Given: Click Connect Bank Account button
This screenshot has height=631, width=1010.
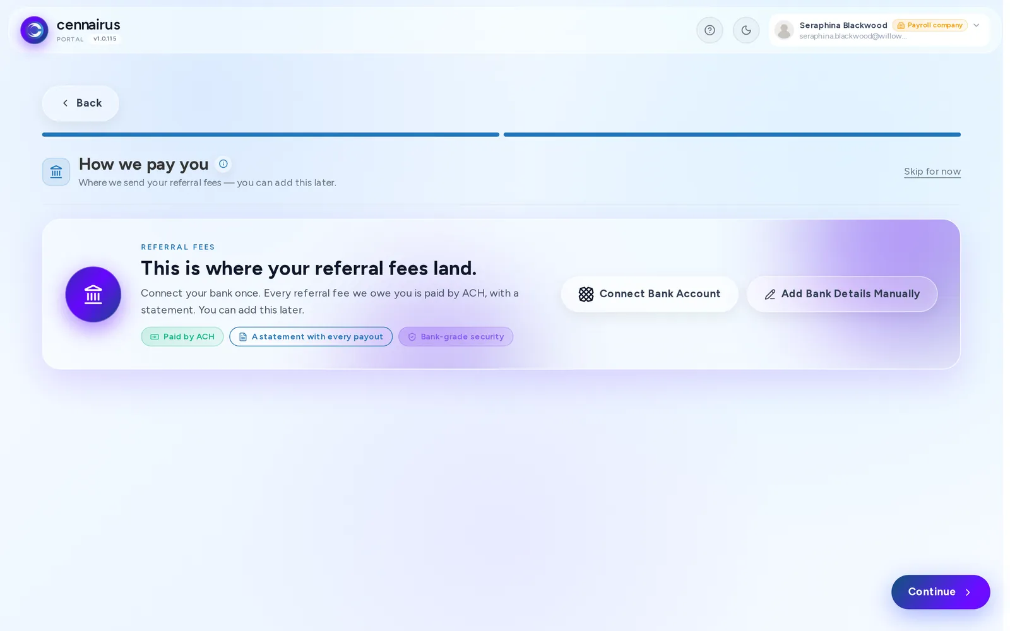Looking at the screenshot, I should pyautogui.click(x=650, y=294).
